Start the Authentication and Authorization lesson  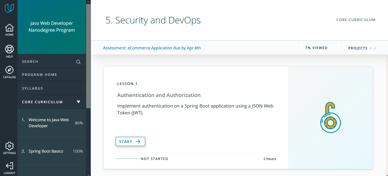(130, 141)
